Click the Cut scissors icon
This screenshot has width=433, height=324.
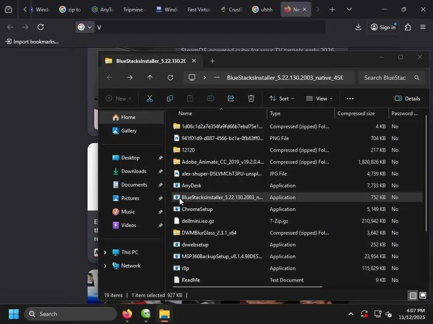(149, 98)
